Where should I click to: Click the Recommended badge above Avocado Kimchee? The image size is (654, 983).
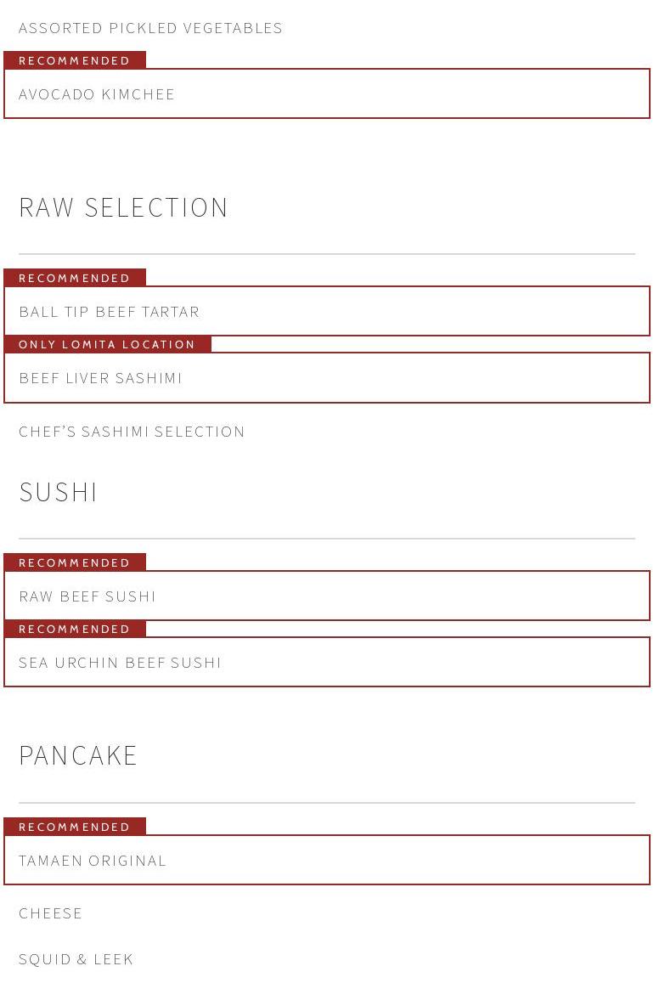pyautogui.click(x=75, y=60)
